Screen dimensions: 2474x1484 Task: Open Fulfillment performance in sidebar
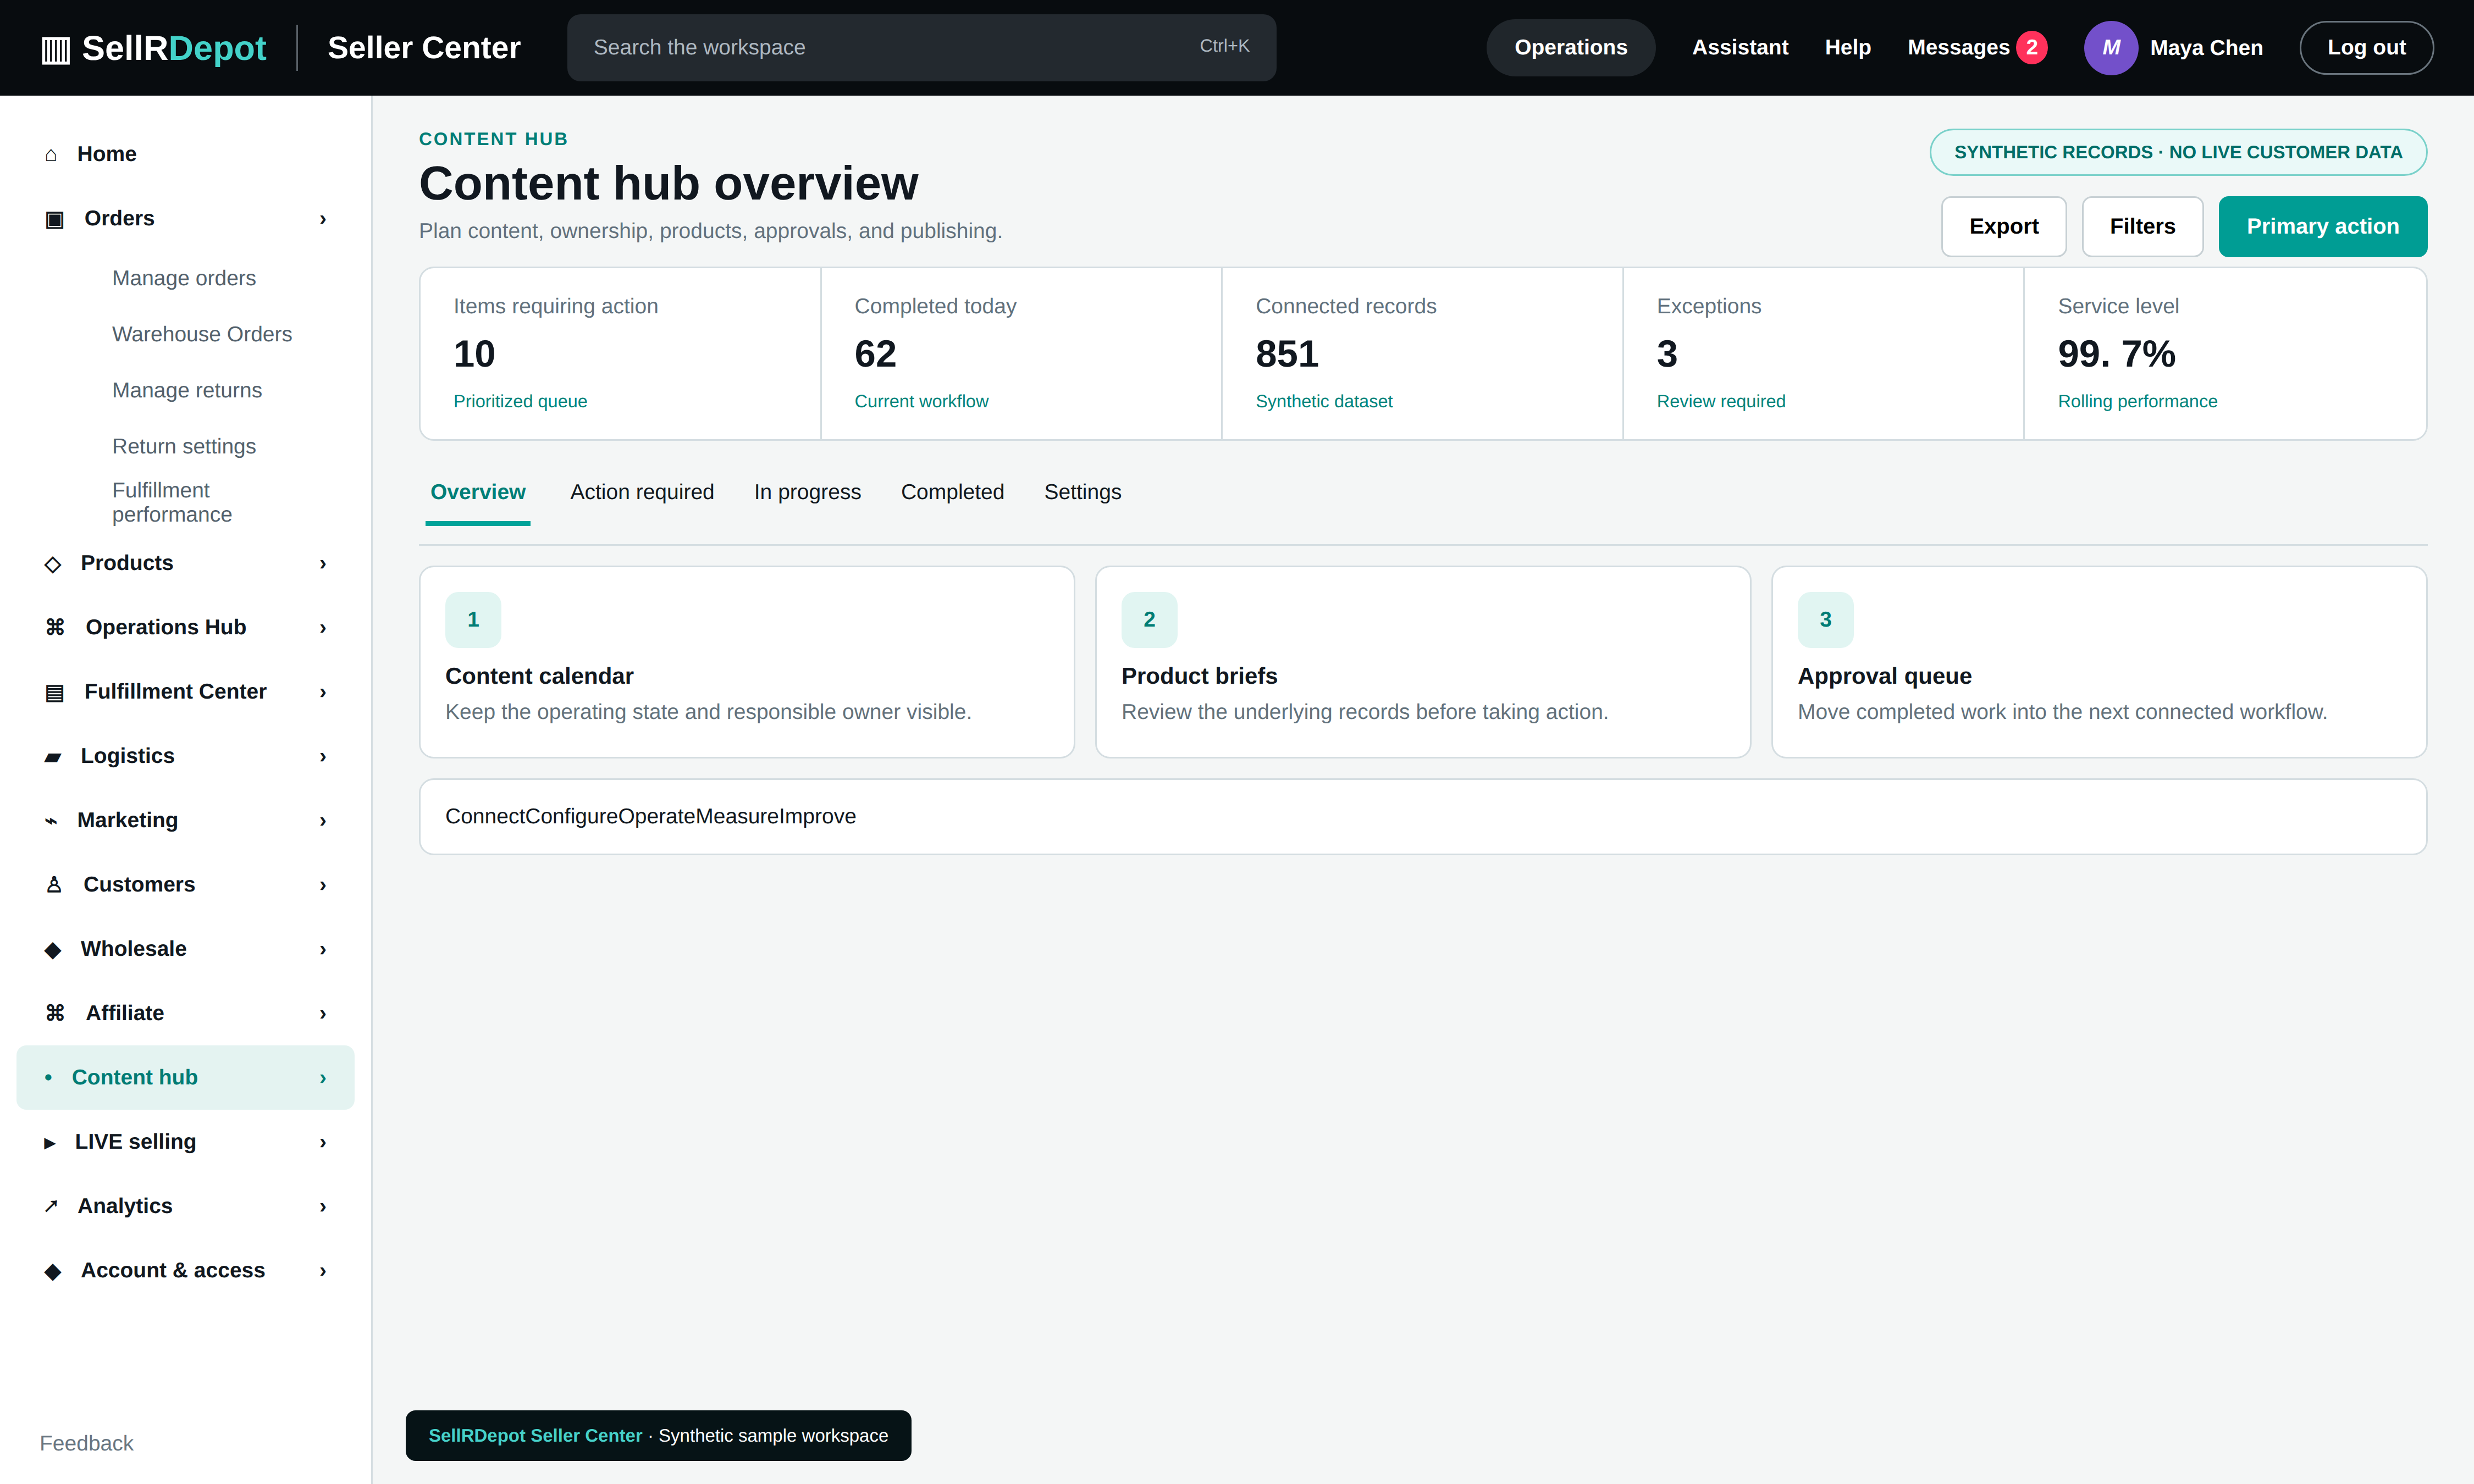(172, 502)
